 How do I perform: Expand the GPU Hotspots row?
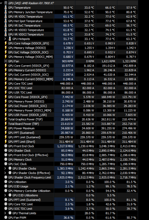point(5,39)
